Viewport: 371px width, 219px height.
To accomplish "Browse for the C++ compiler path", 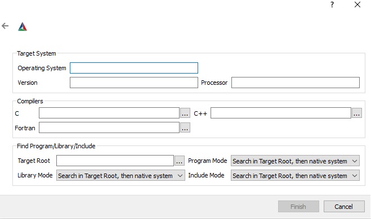I will pyautogui.click(x=357, y=113).
